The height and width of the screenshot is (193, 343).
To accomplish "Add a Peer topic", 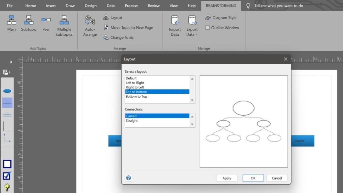I will 46,23.
